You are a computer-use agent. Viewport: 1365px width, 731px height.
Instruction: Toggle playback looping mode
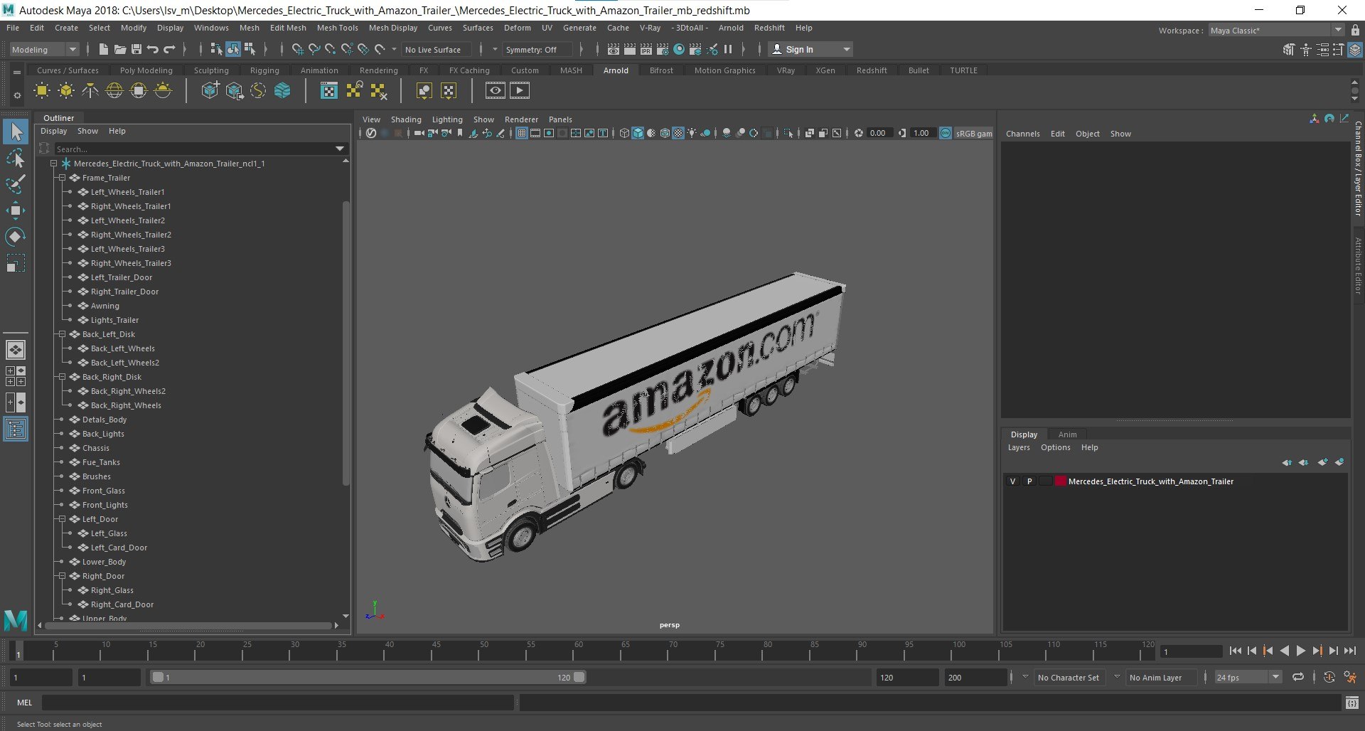click(x=1298, y=677)
